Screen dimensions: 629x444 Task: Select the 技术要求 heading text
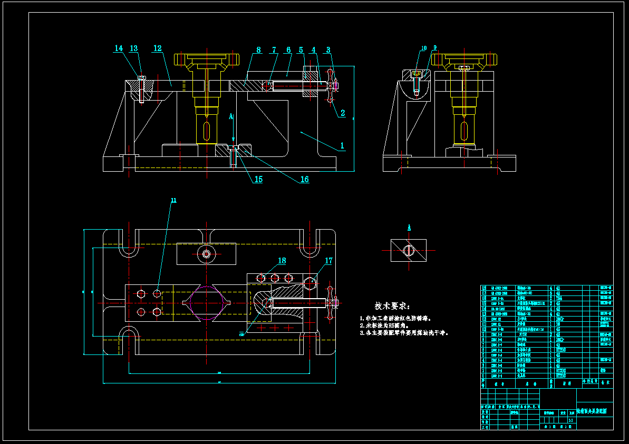pyautogui.click(x=392, y=306)
